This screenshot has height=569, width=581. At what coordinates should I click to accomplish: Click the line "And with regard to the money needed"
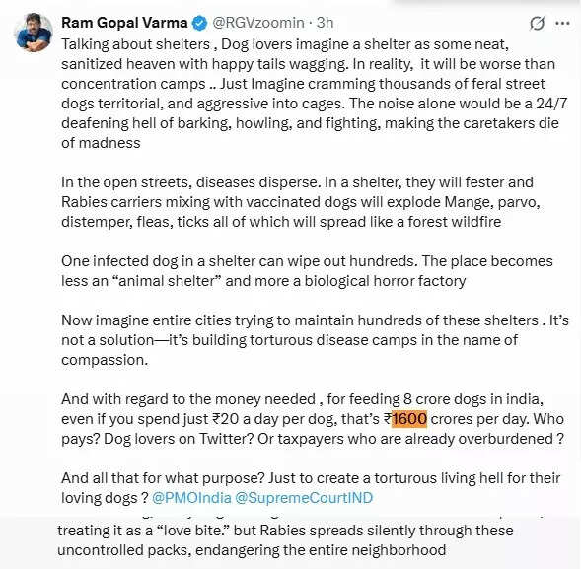point(303,399)
